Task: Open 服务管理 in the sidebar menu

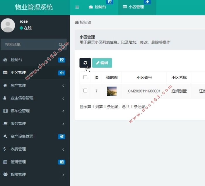Action: point(35,123)
